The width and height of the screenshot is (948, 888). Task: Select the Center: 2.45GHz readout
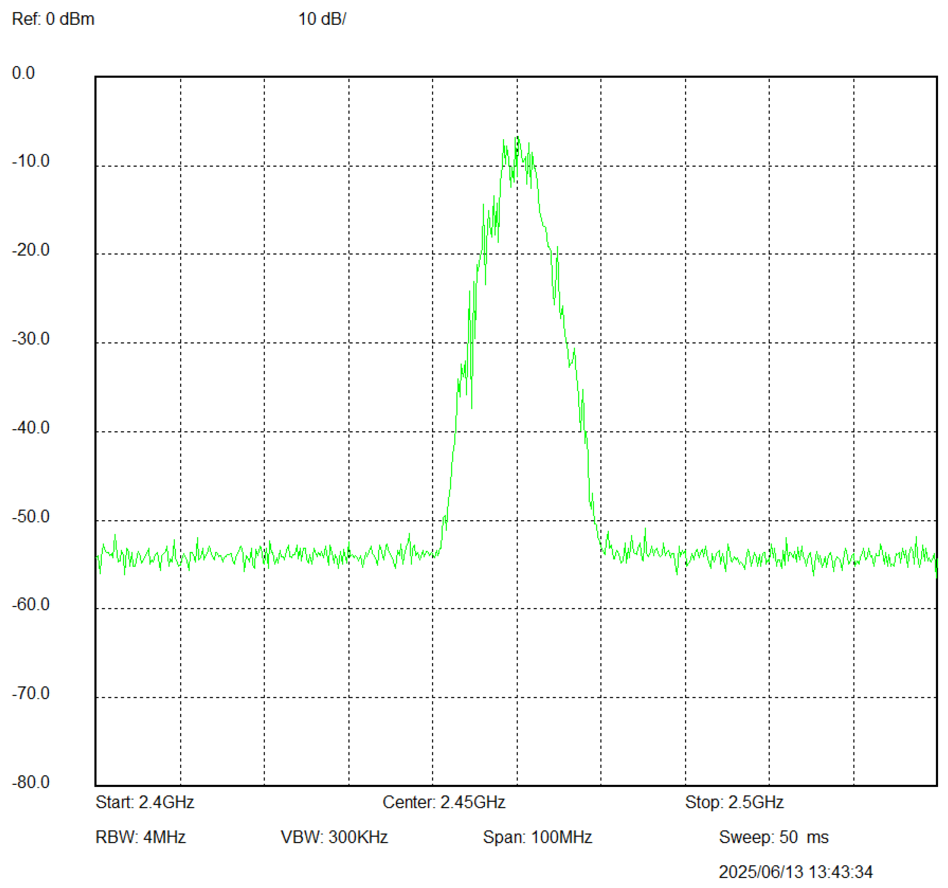point(444,802)
